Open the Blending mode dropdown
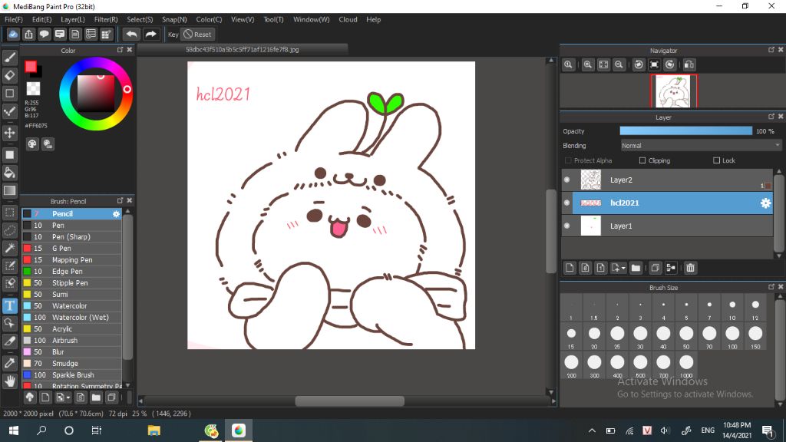 [700, 145]
